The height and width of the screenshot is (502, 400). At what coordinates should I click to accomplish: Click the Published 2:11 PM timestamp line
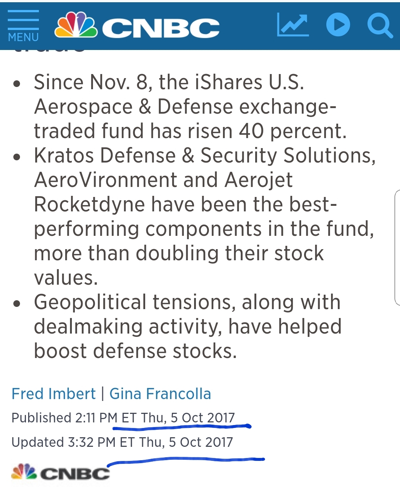pyautogui.click(x=123, y=418)
